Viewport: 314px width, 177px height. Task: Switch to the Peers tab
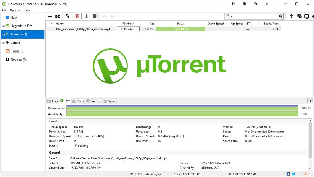(78, 101)
